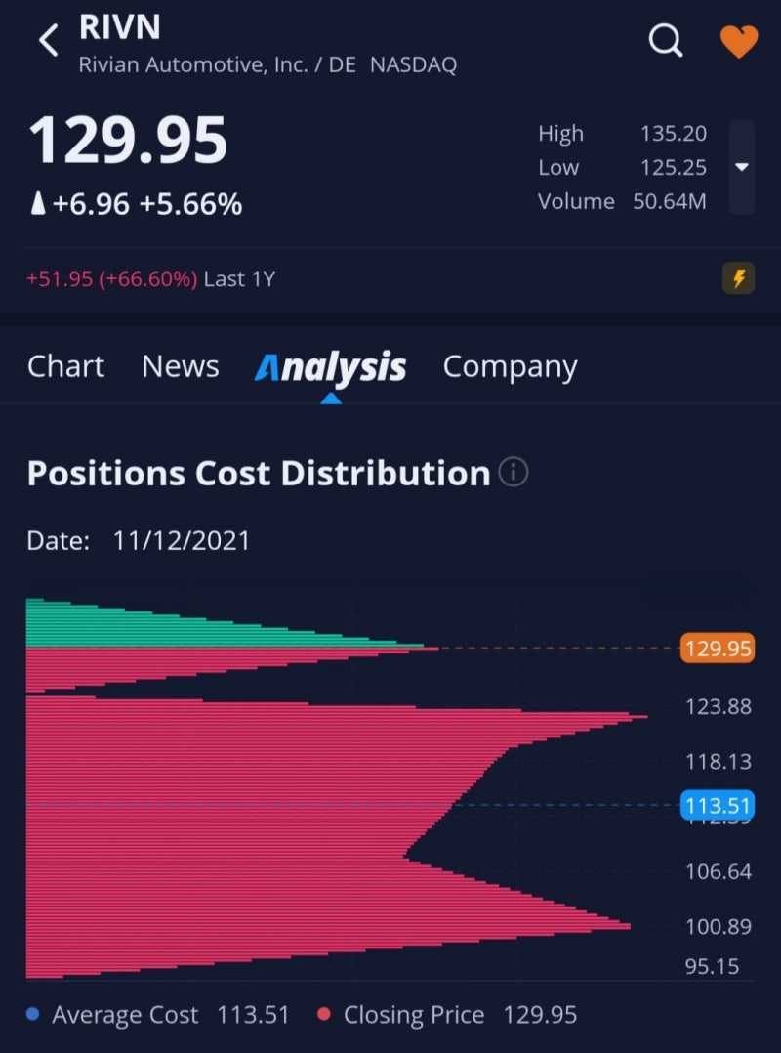Image resolution: width=781 pixels, height=1053 pixels.
Task: Tap the RIVN ticker title
Action: point(119,27)
